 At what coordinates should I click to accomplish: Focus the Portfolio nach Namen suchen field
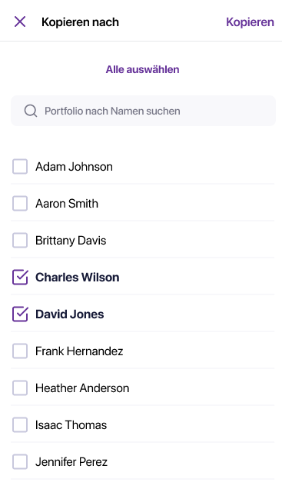(x=143, y=111)
